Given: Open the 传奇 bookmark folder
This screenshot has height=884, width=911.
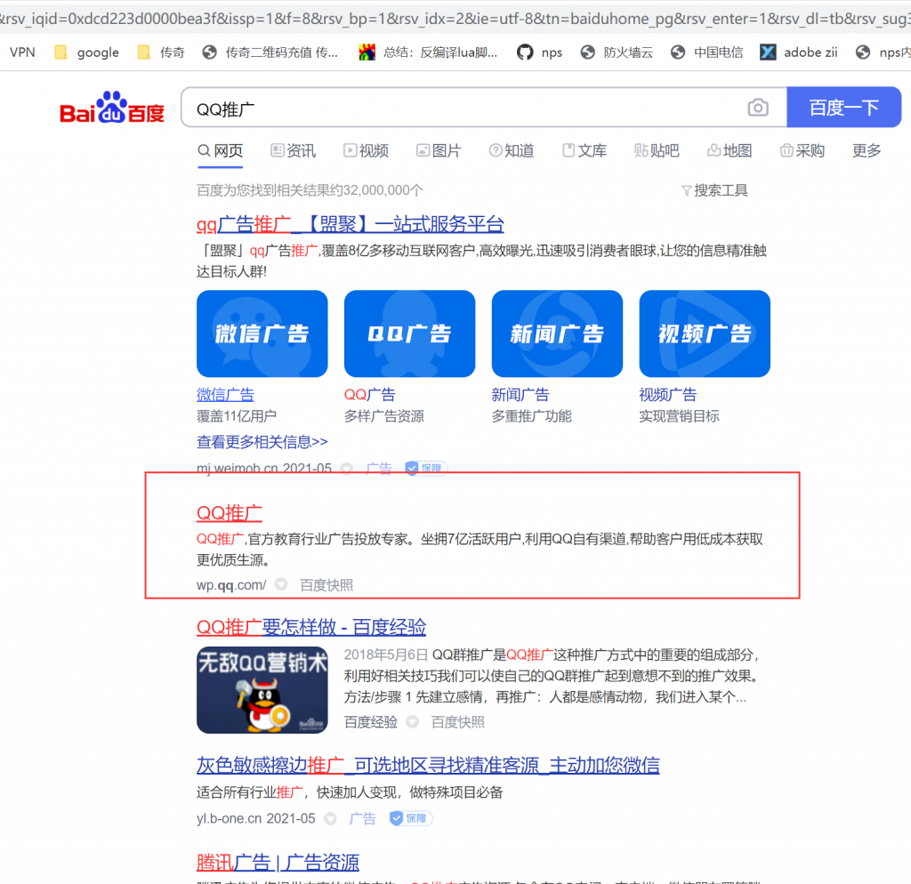Looking at the screenshot, I should point(161,52).
